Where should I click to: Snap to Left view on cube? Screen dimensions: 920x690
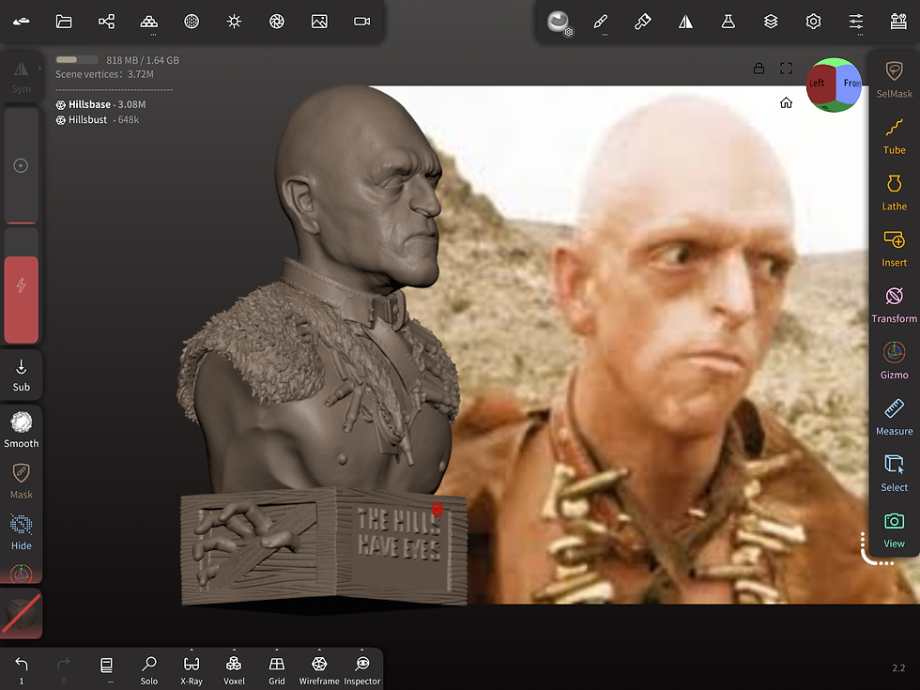[x=818, y=84]
